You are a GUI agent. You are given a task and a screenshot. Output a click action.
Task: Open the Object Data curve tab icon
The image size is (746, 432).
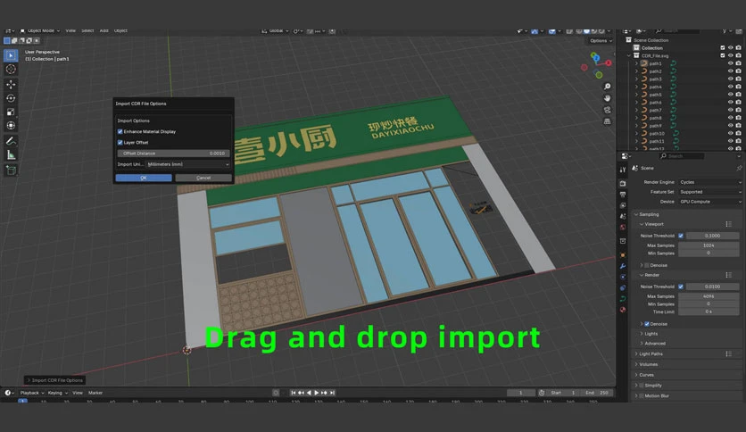click(623, 299)
